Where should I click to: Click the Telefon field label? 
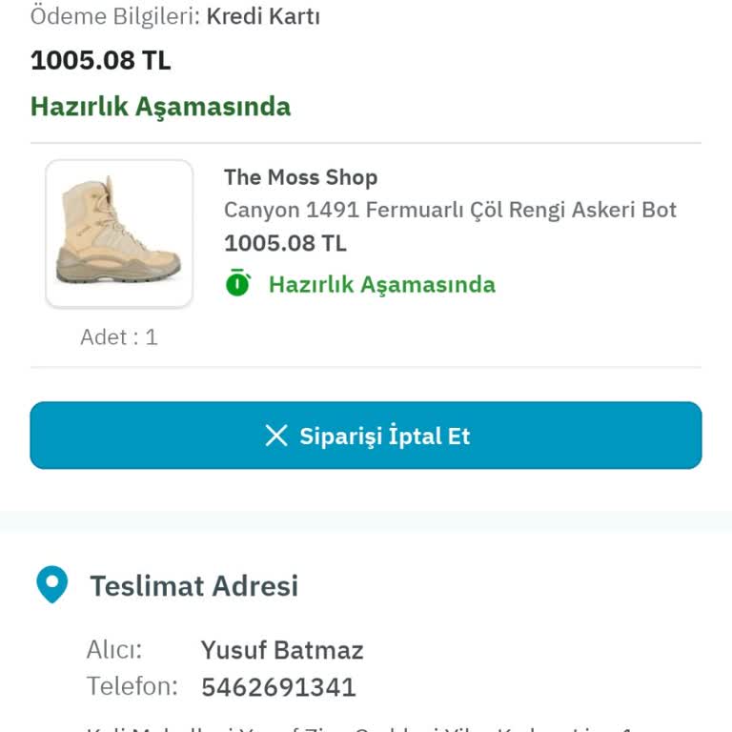[132, 686]
